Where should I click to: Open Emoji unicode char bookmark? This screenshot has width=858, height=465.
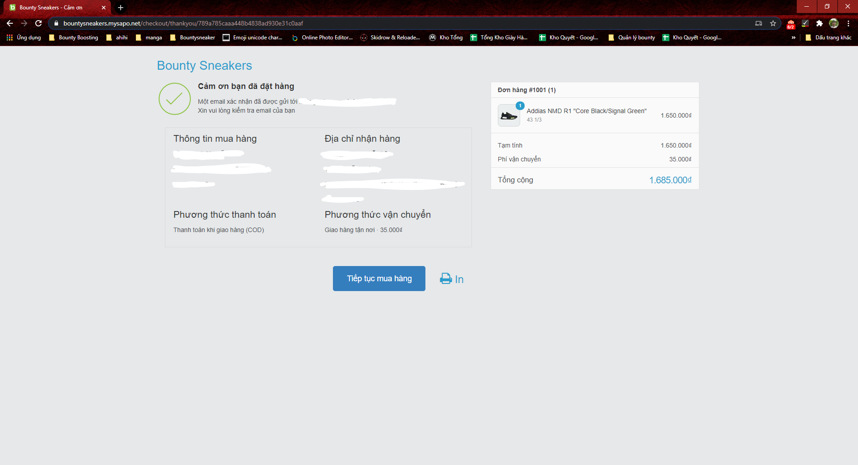tap(252, 38)
